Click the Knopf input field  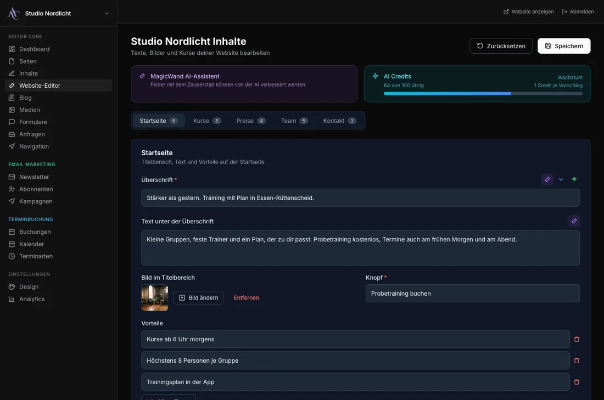[473, 294]
